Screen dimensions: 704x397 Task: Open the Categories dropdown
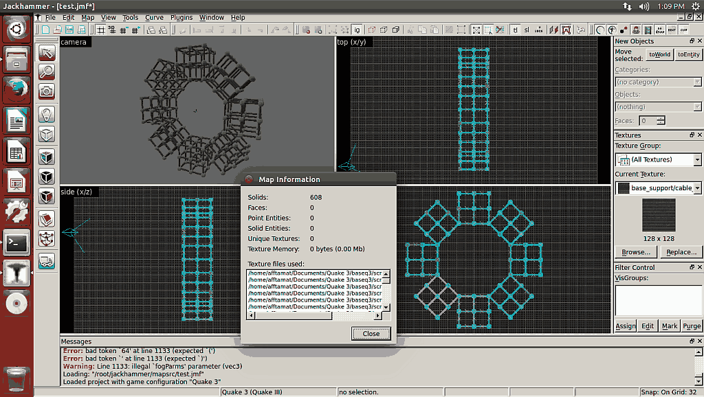pyautogui.click(x=659, y=82)
